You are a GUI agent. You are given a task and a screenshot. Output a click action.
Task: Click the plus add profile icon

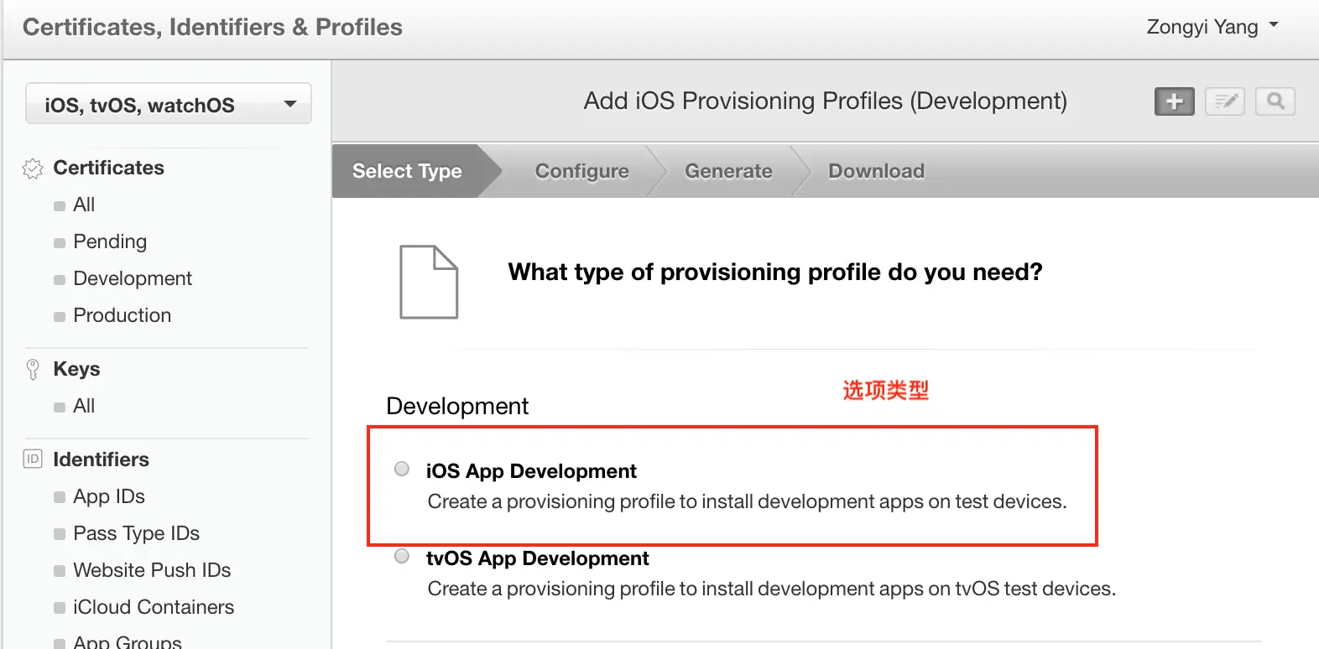point(1174,101)
